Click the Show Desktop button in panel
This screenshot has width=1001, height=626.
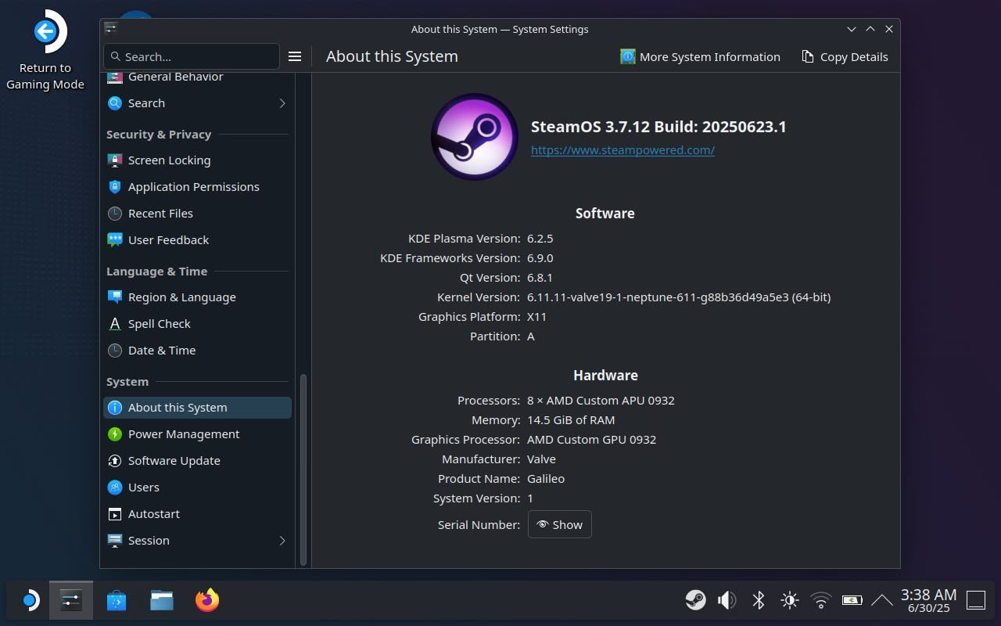click(976, 600)
